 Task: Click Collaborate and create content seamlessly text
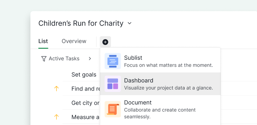click(x=160, y=113)
